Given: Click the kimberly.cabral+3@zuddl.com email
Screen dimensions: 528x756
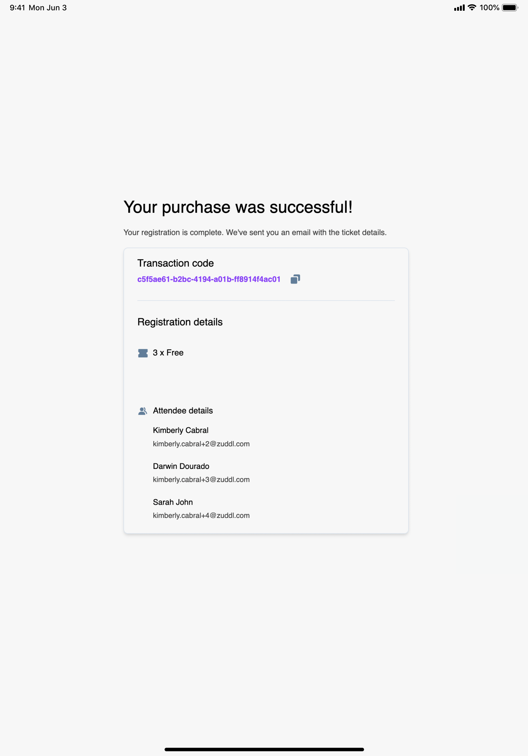Looking at the screenshot, I should point(201,479).
